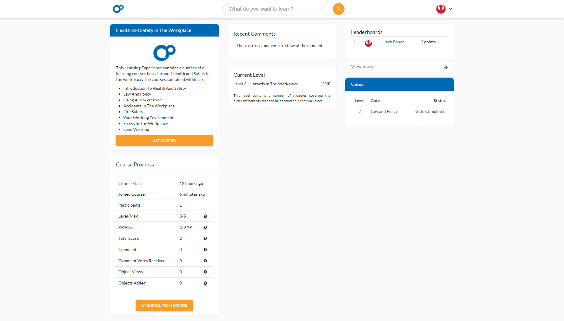Viewport: 564px width, 321px height.
Task: Click the orange search magnifier button
Action: [x=338, y=9]
